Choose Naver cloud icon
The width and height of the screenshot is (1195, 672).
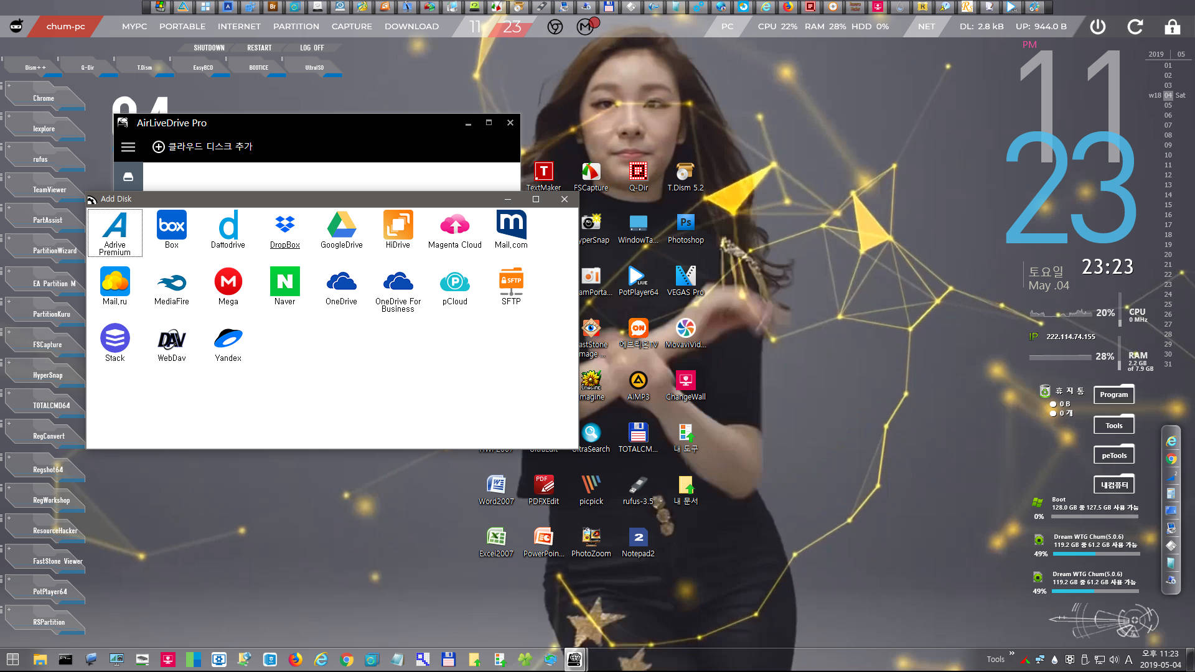point(285,286)
